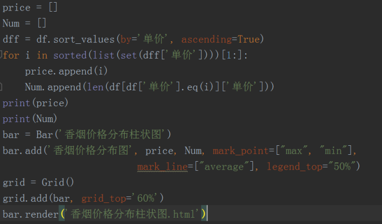
Task: Click 'len' in the Num.append line
Action: pyautogui.click(x=95, y=87)
